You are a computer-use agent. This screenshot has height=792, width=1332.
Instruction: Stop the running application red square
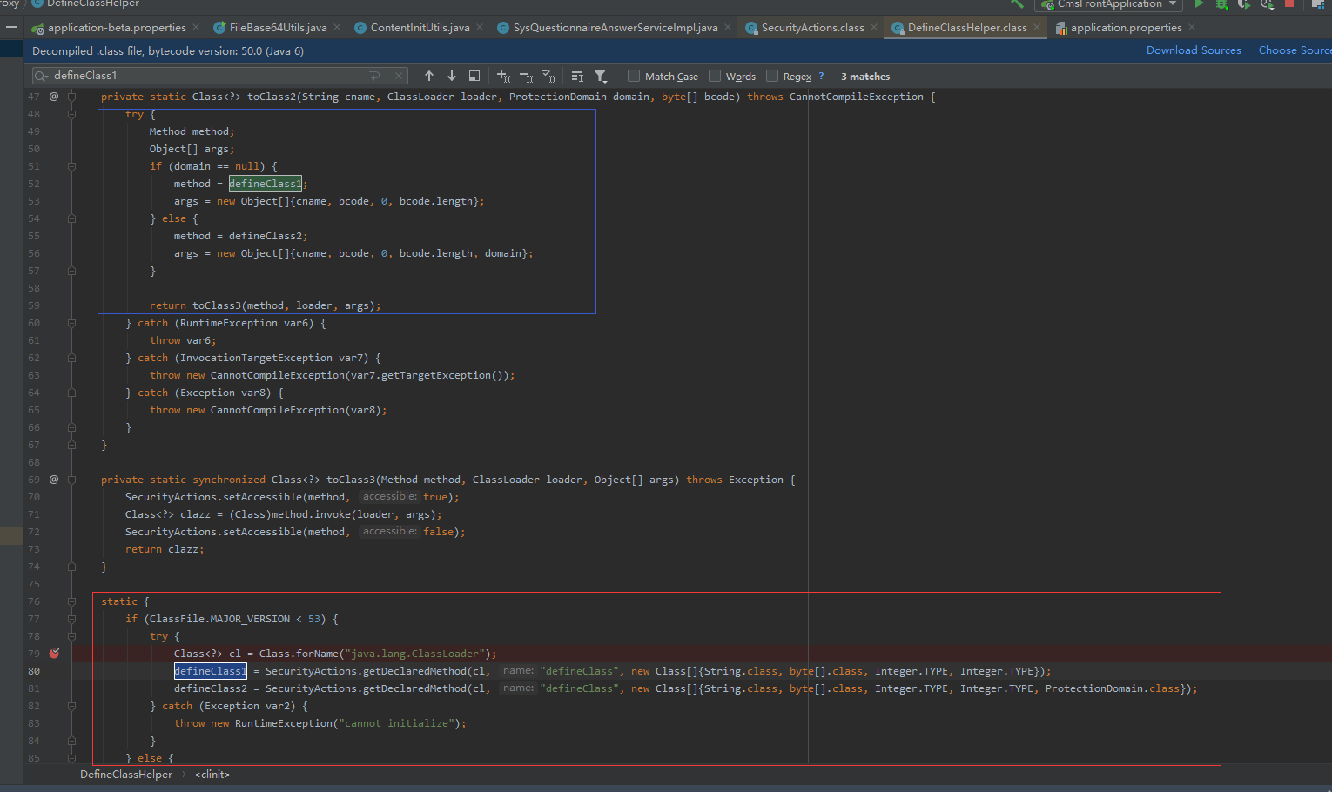tap(1289, 4)
